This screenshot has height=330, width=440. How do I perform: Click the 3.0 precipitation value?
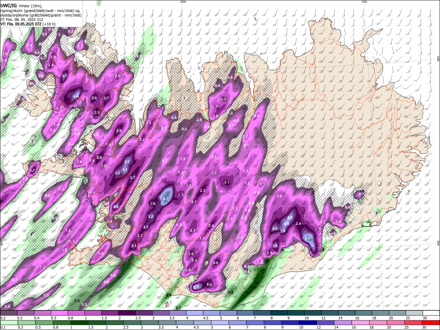coord(209,285)
